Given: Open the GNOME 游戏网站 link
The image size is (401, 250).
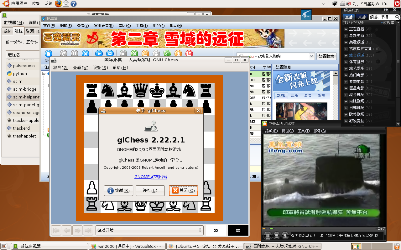Looking at the screenshot, I should [151, 177].
